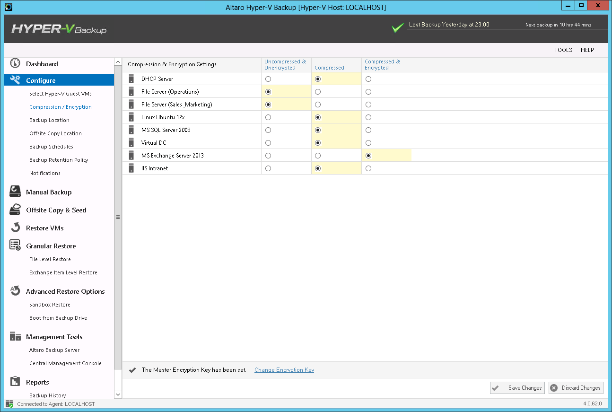This screenshot has width=612, height=412.
Task: Set MS Exchange Server 2013 to Compressed
Action: point(318,156)
